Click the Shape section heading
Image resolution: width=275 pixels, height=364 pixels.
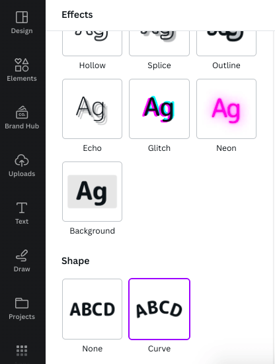(75, 261)
